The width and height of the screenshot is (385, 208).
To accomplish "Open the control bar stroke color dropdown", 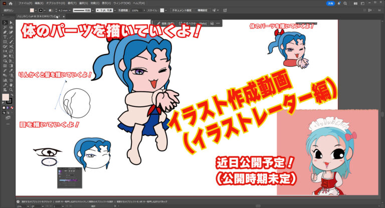I will point(45,11).
